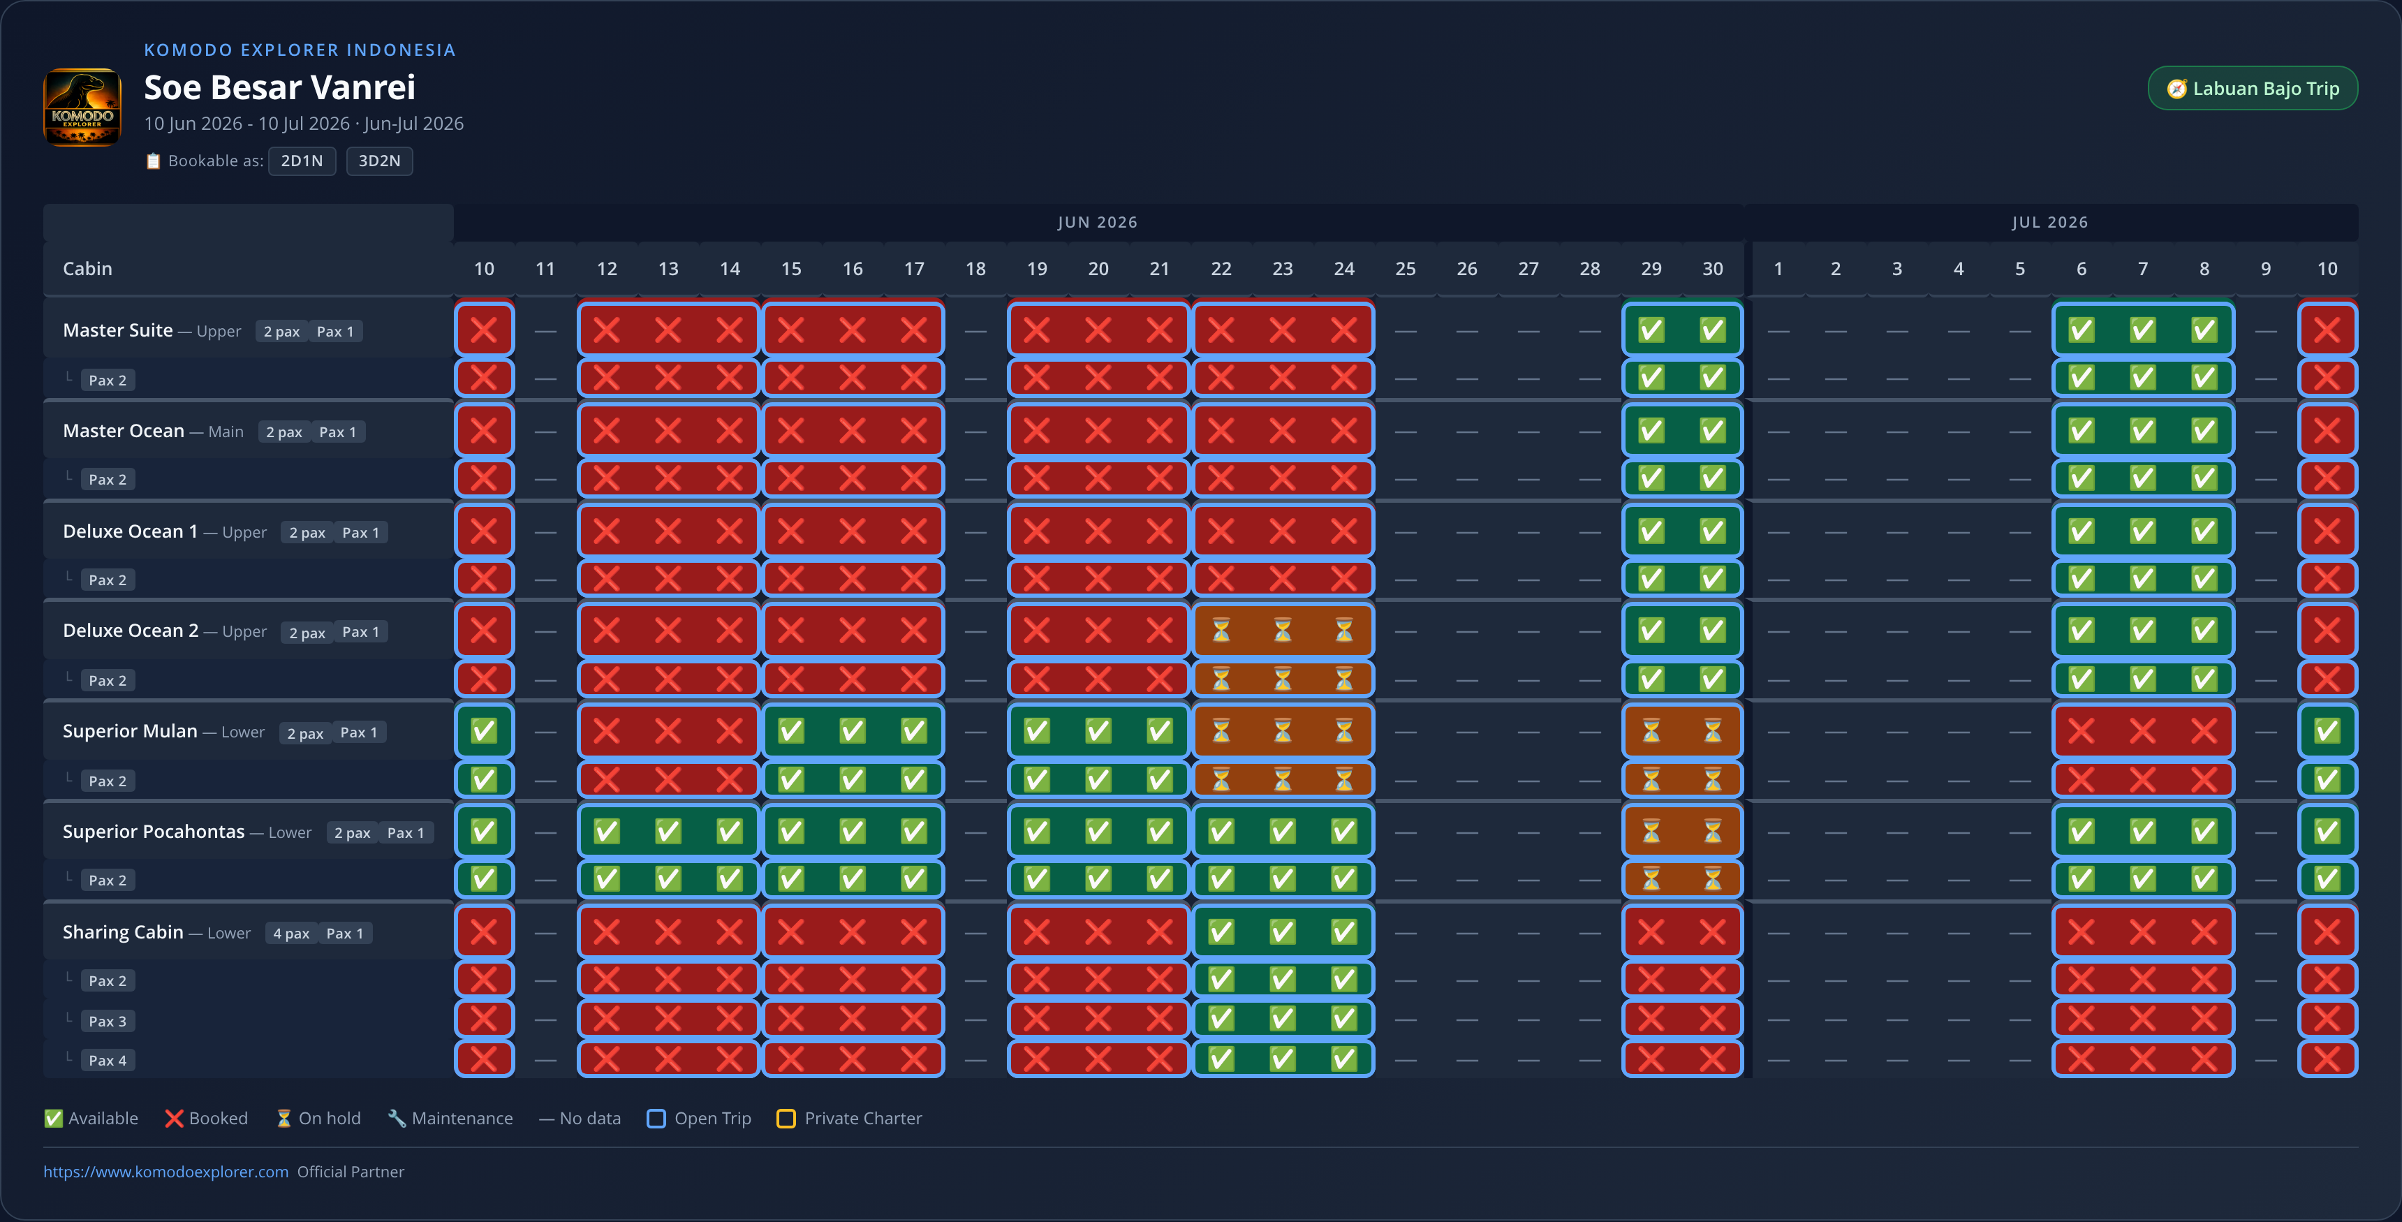This screenshot has width=2402, height=1222.
Task: Select the 2D1N booking option
Action: pyautogui.click(x=302, y=161)
